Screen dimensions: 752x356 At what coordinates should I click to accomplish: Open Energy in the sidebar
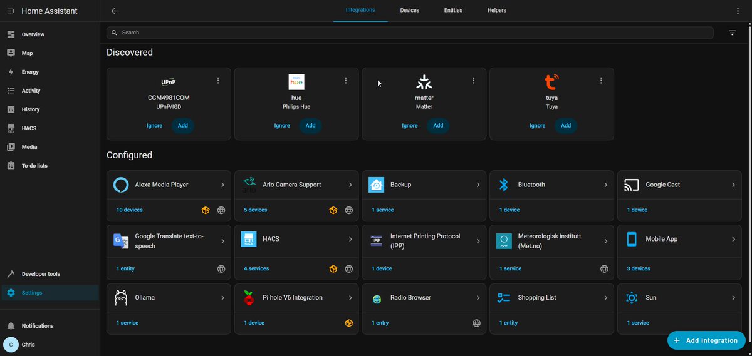(50, 72)
